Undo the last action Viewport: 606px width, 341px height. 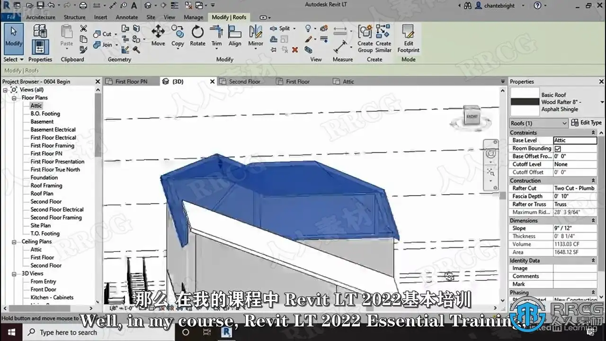[51, 6]
